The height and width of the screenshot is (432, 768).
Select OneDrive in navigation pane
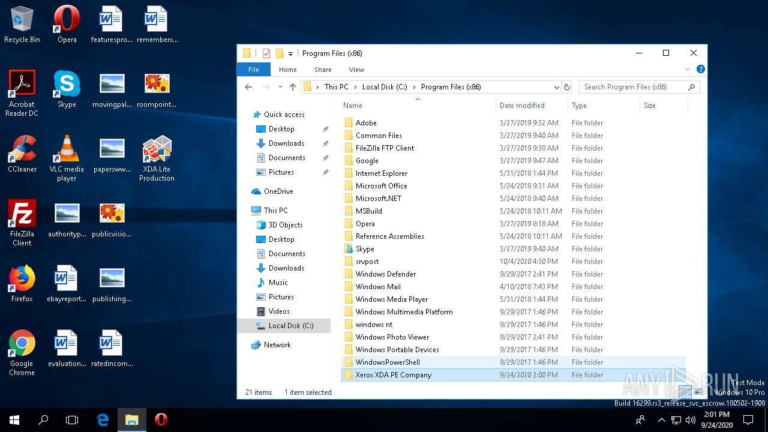coord(278,191)
